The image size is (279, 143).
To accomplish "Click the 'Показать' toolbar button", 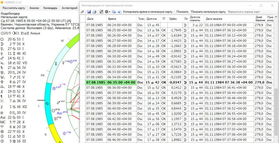I will (182, 12).
